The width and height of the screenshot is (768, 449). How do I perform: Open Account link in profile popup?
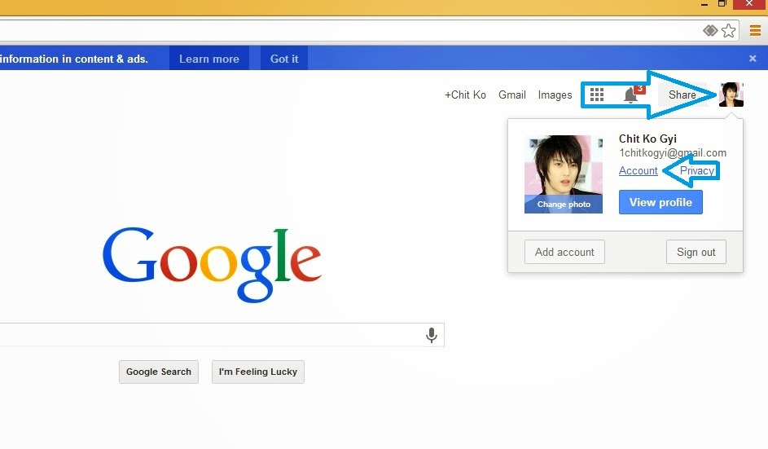pos(639,170)
